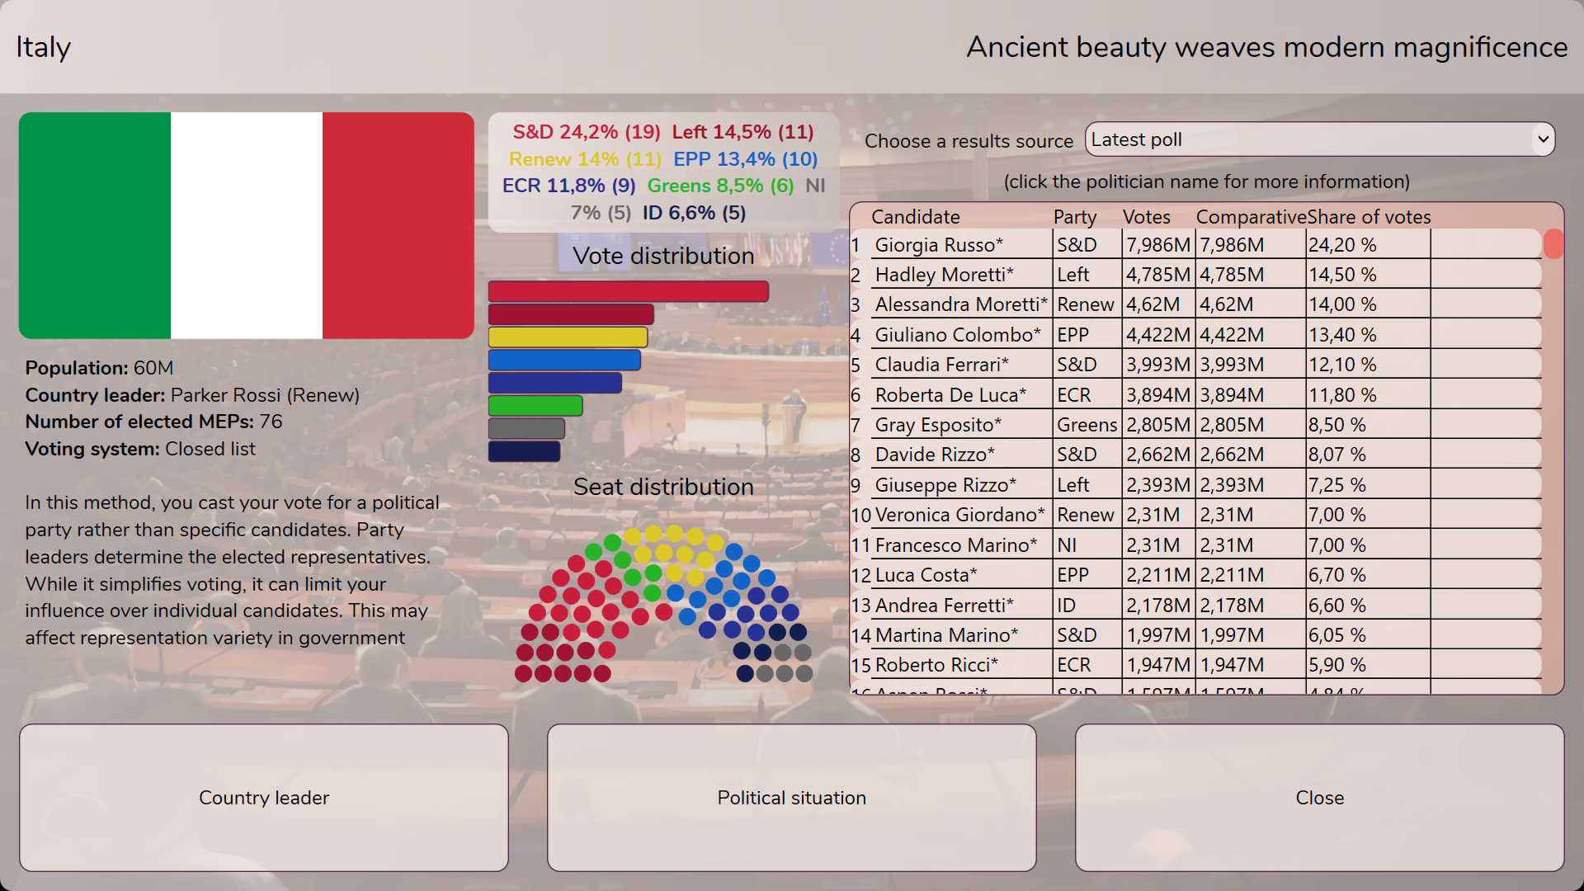
Task: Click the Country leader button
Action: pos(264,798)
